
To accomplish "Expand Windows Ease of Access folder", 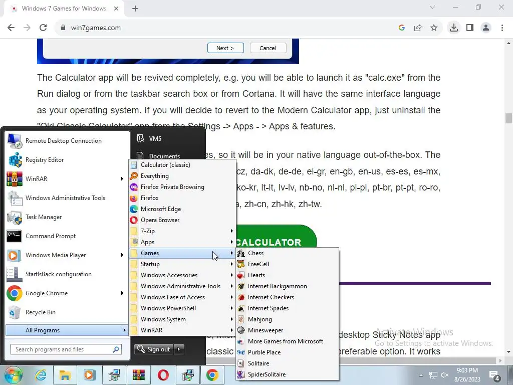I will tap(182, 297).
